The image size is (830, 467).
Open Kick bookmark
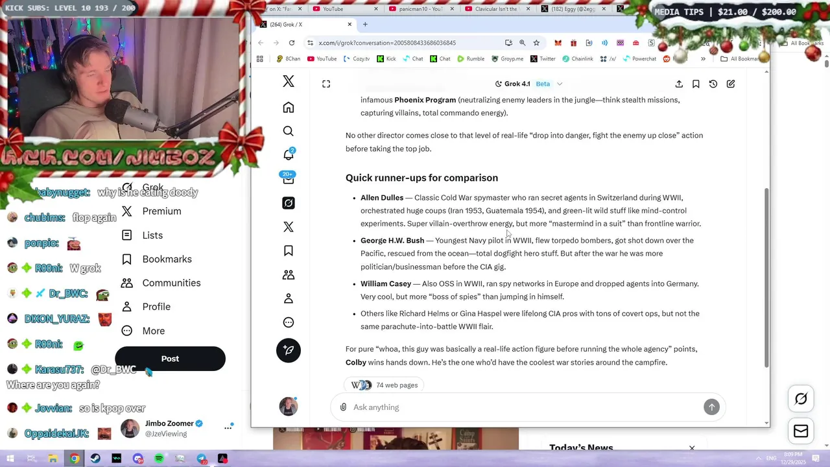[386, 58]
